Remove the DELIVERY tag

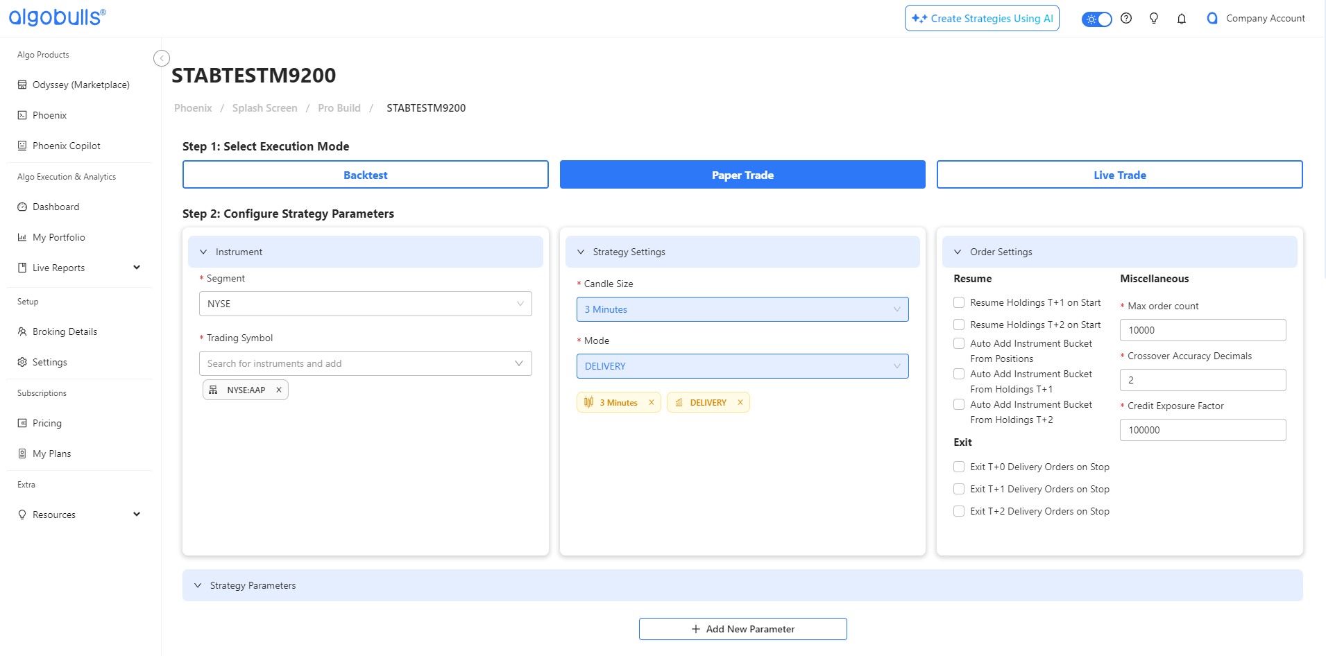tap(740, 402)
